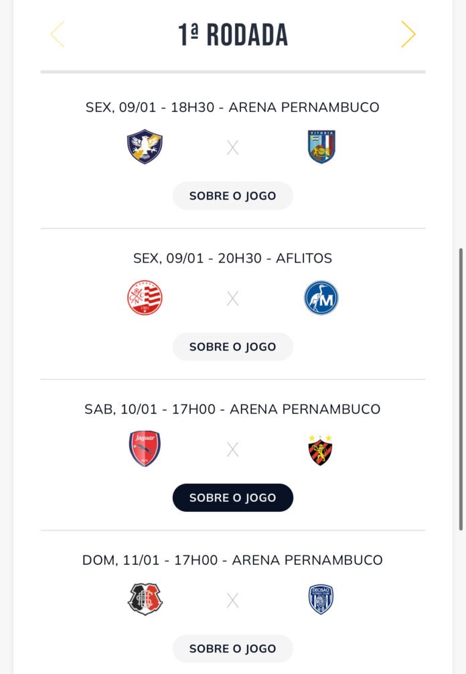
Task: Click the Sex 09/01 20H30 Aflitos header
Action: (232, 258)
